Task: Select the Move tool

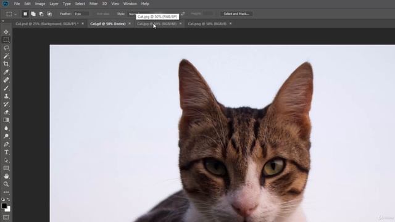Action: 6,32
